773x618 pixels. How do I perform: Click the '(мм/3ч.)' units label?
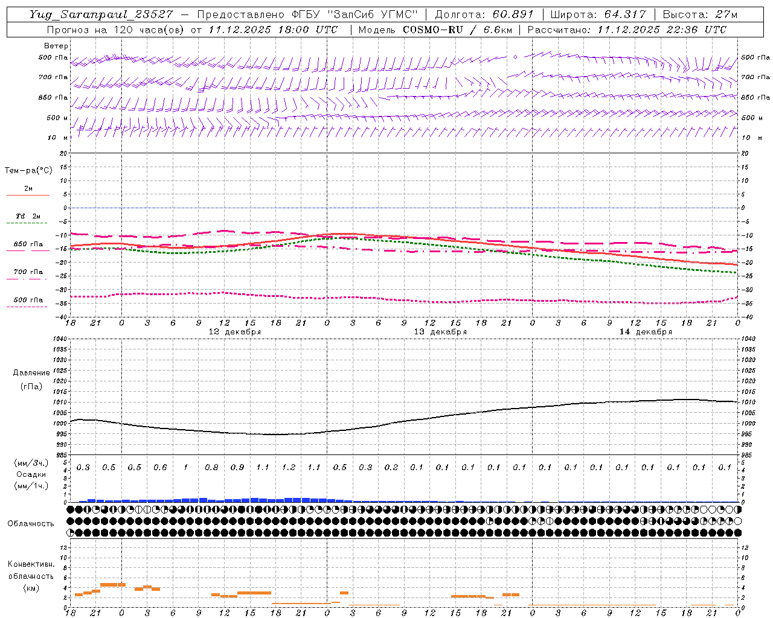click(x=31, y=463)
